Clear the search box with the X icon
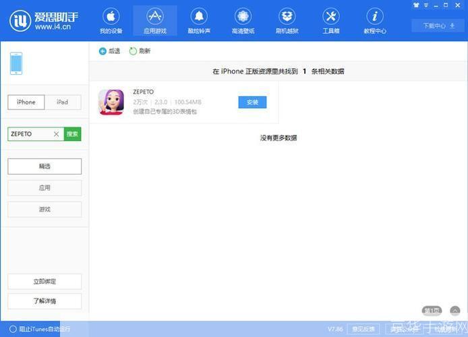 (56, 134)
